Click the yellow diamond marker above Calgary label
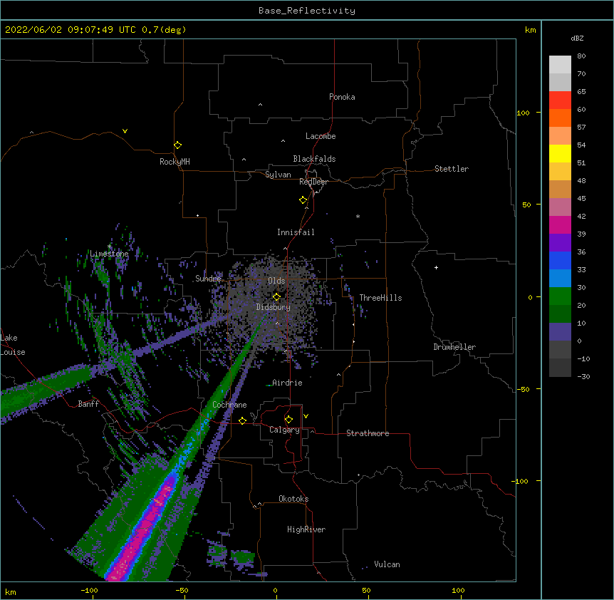Image resolution: width=614 pixels, height=600 pixels. click(x=288, y=420)
